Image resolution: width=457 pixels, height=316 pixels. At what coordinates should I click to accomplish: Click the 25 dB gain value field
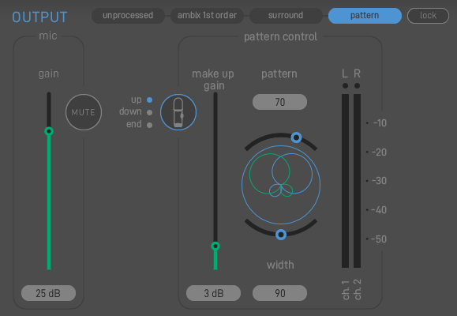click(48, 293)
